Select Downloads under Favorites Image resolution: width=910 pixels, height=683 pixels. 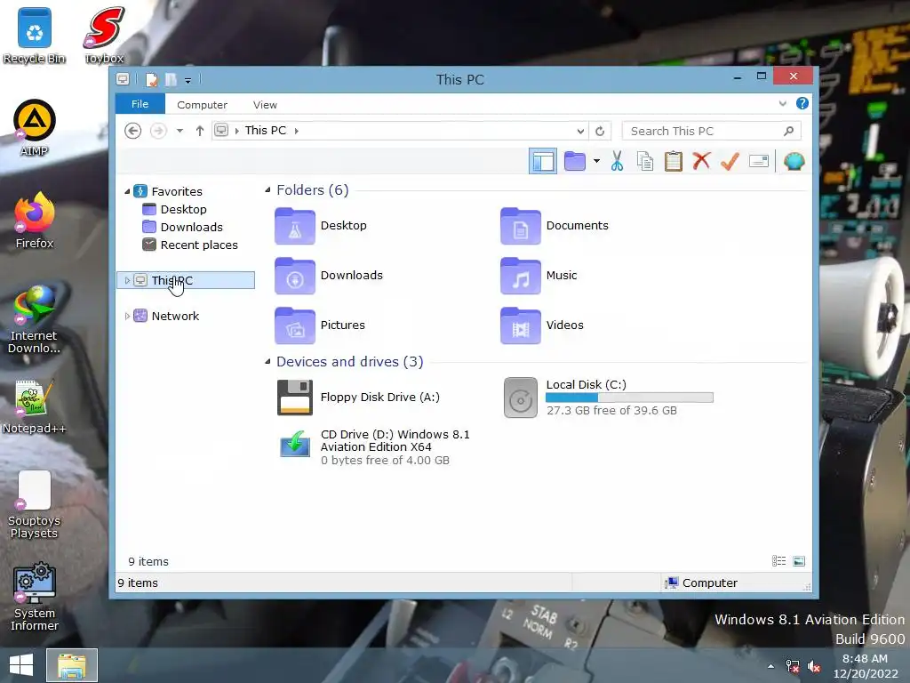click(182, 227)
